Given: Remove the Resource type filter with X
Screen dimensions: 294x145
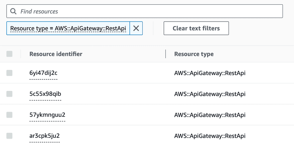Looking at the screenshot, I should pyautogui.click(x=136, y=28).
